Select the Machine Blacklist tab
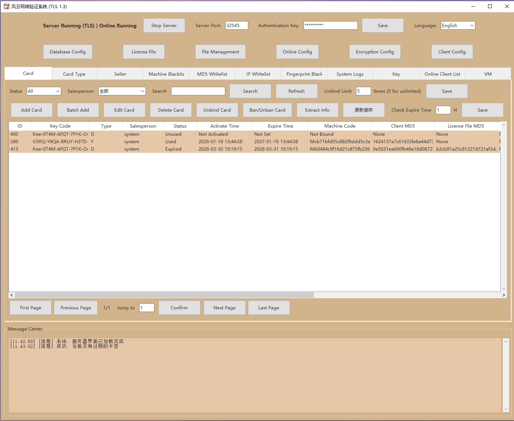Viewport: 514px width, 421px height. pos(166,74)
